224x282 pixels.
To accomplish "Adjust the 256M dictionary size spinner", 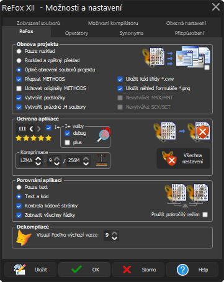I will click(x=86, y=161).
